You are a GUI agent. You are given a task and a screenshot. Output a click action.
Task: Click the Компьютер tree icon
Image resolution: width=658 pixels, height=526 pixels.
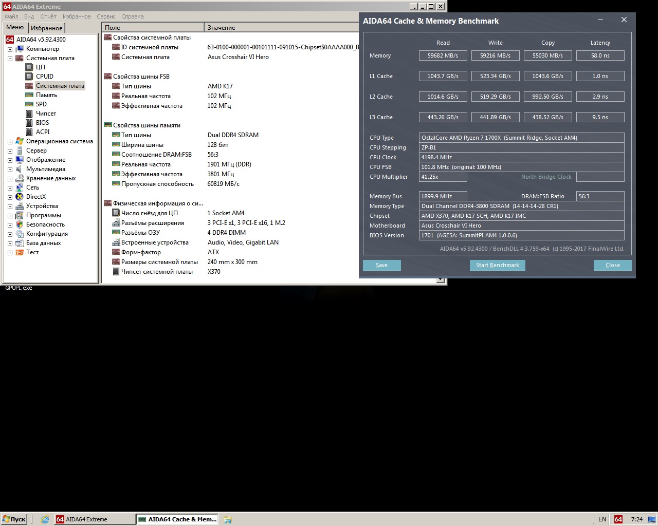tap(20, 49)
